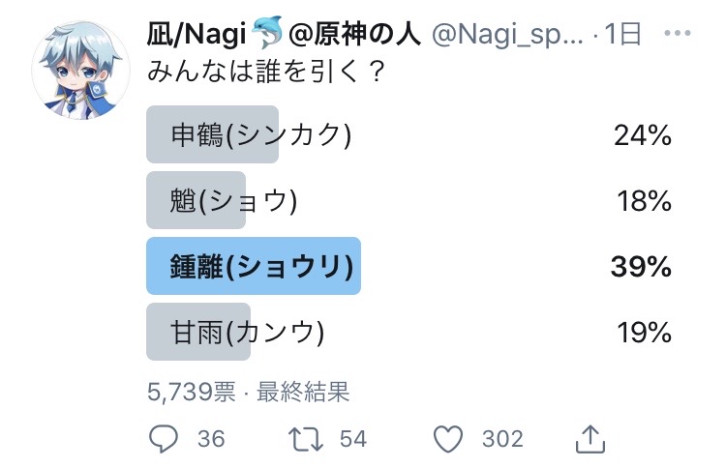The image size is (726, 468).
Task: Click the reply speech bubble icon
Action: click(x=165, y=438)
